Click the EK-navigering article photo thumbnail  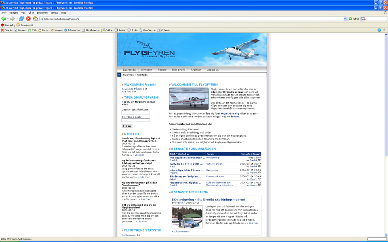(x=187, y=217)
